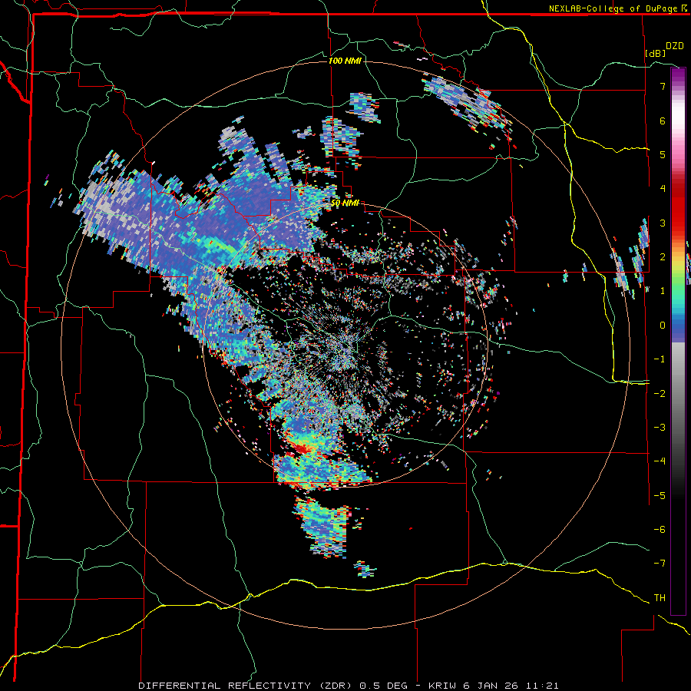Screen dimensions: 691x691
Task: Click the 3 value on color scale
Action: 663,223
